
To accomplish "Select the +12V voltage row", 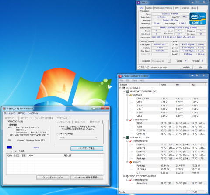I will pyautogui.click(x=172, y=113).
